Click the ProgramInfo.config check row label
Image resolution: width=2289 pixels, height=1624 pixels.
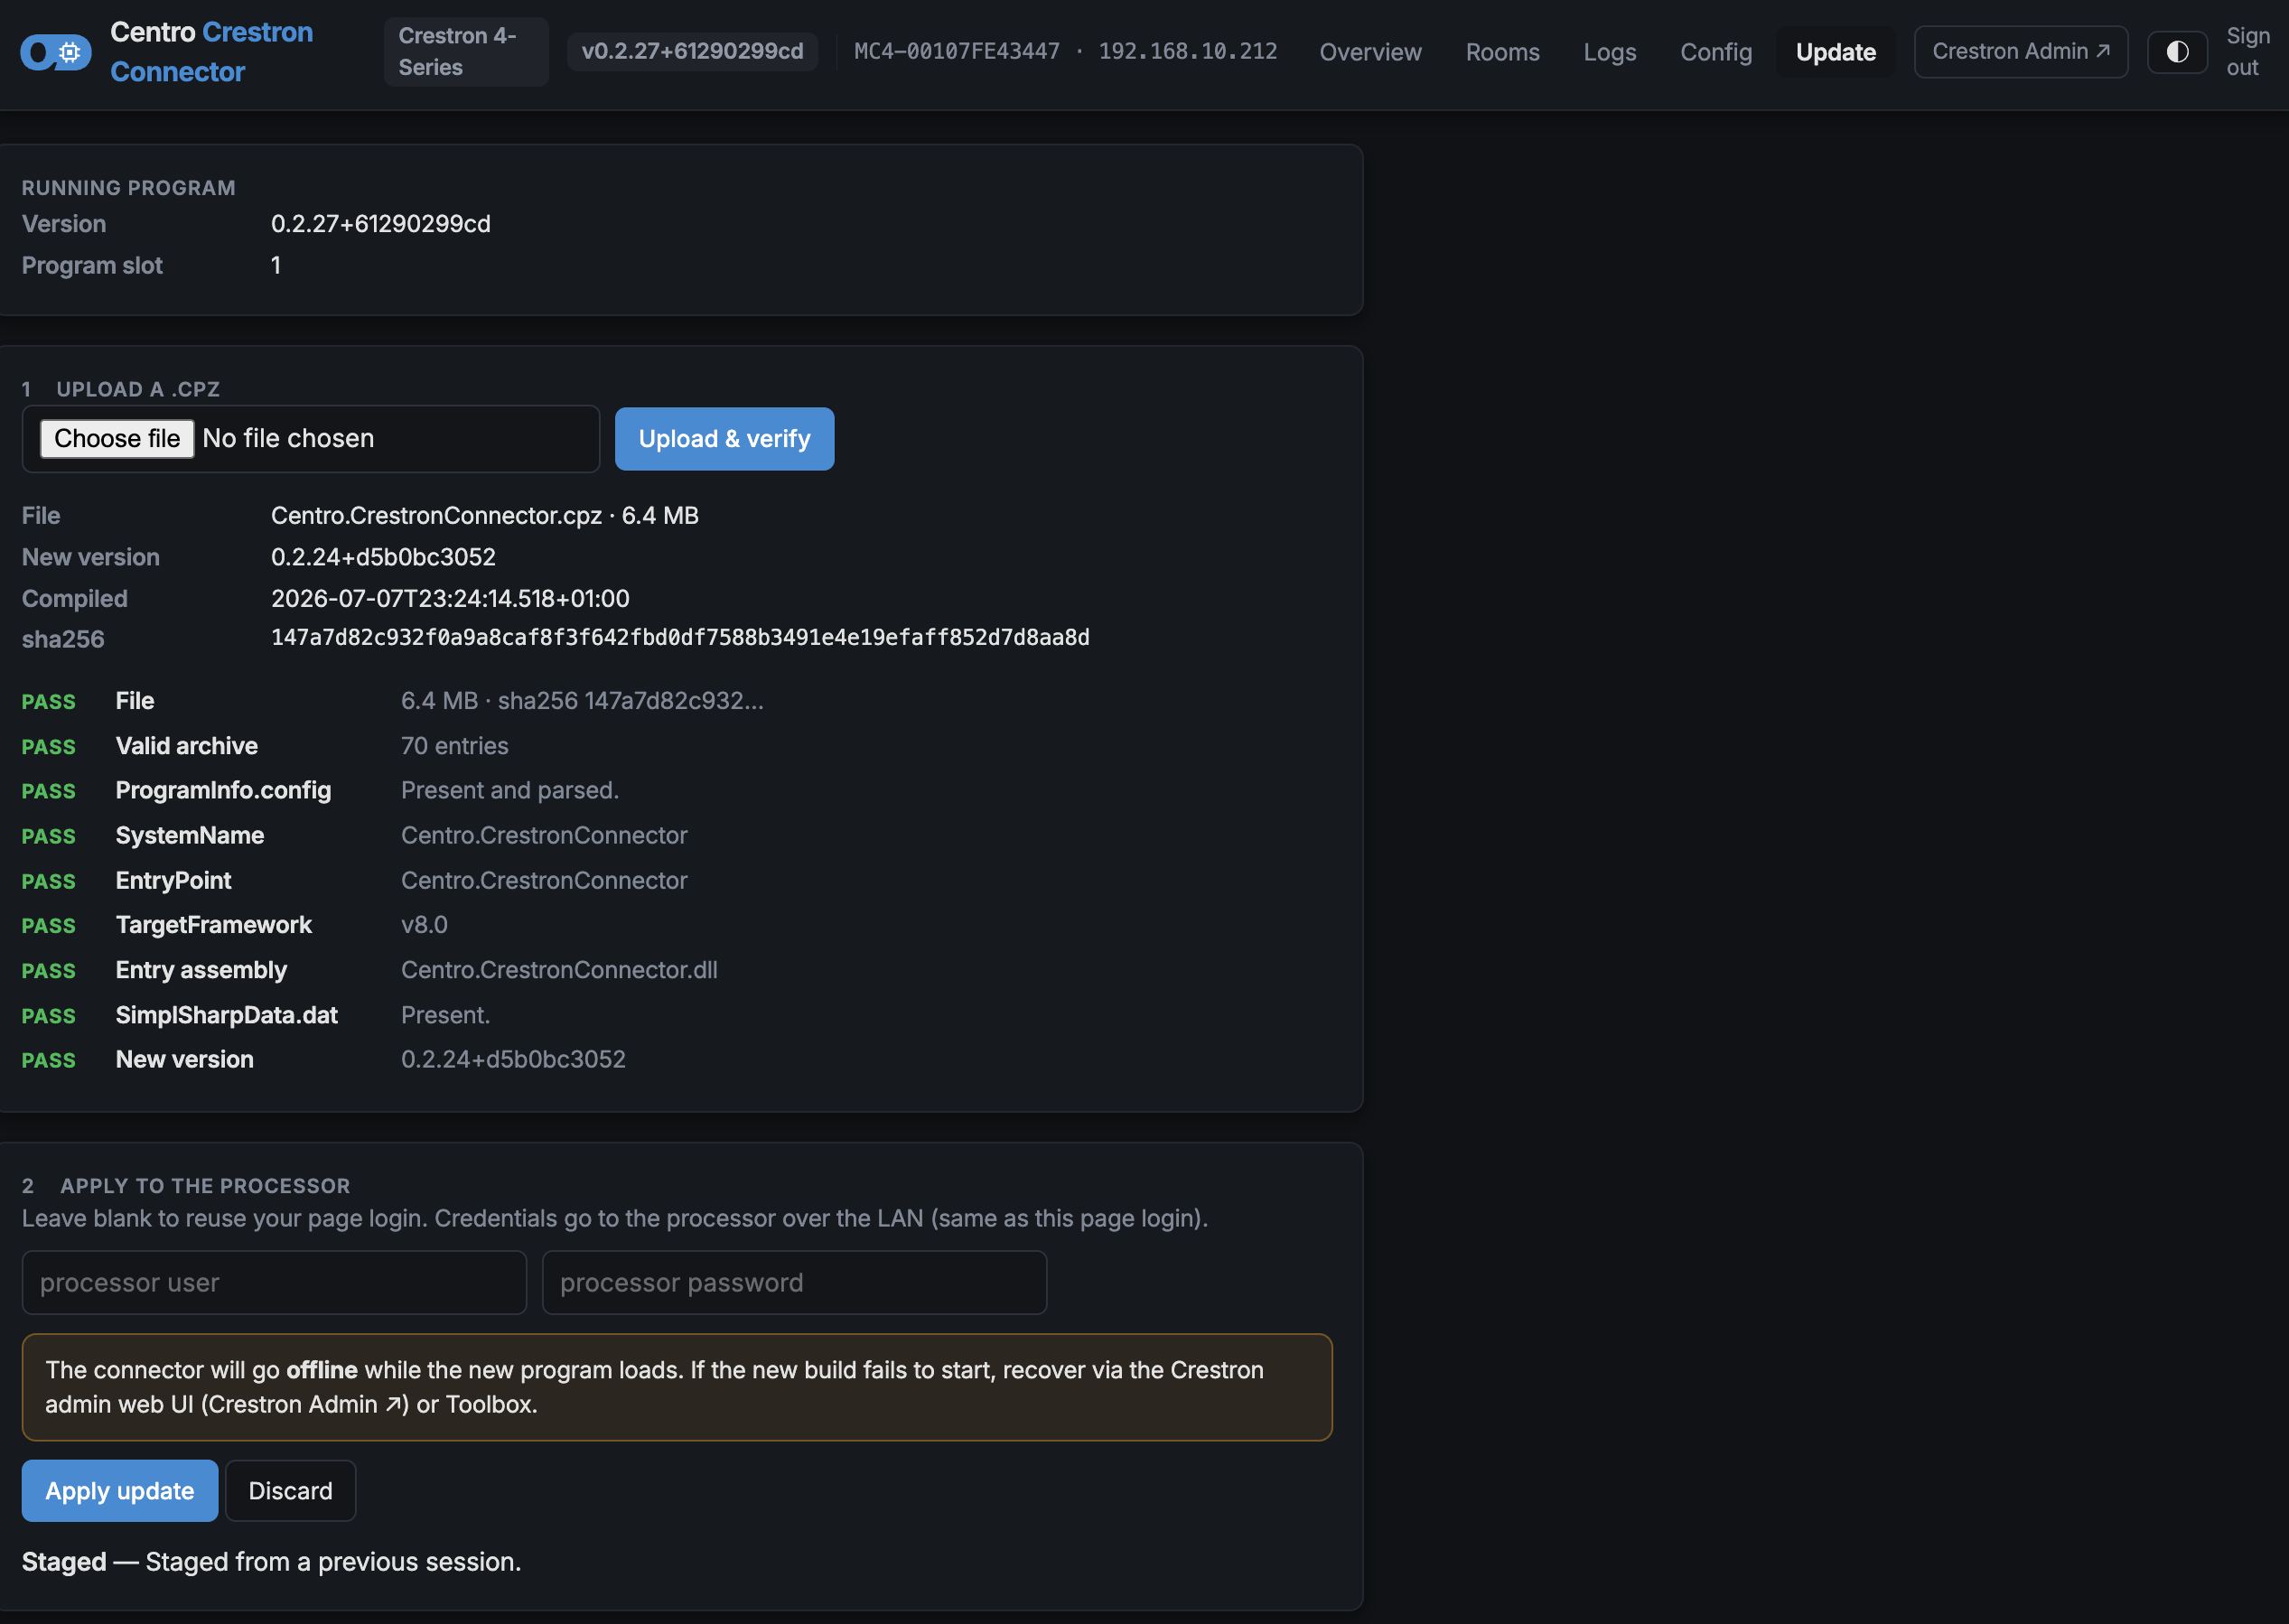click(x=223, y=790)
